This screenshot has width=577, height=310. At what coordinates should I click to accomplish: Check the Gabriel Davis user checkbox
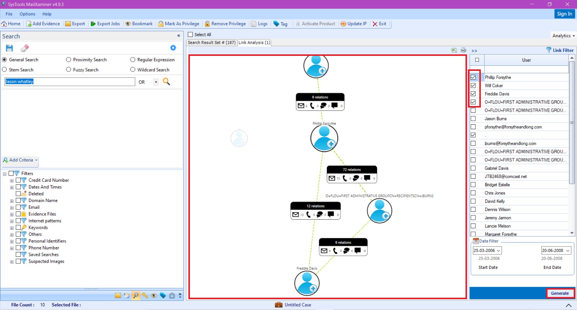[474, 168]
